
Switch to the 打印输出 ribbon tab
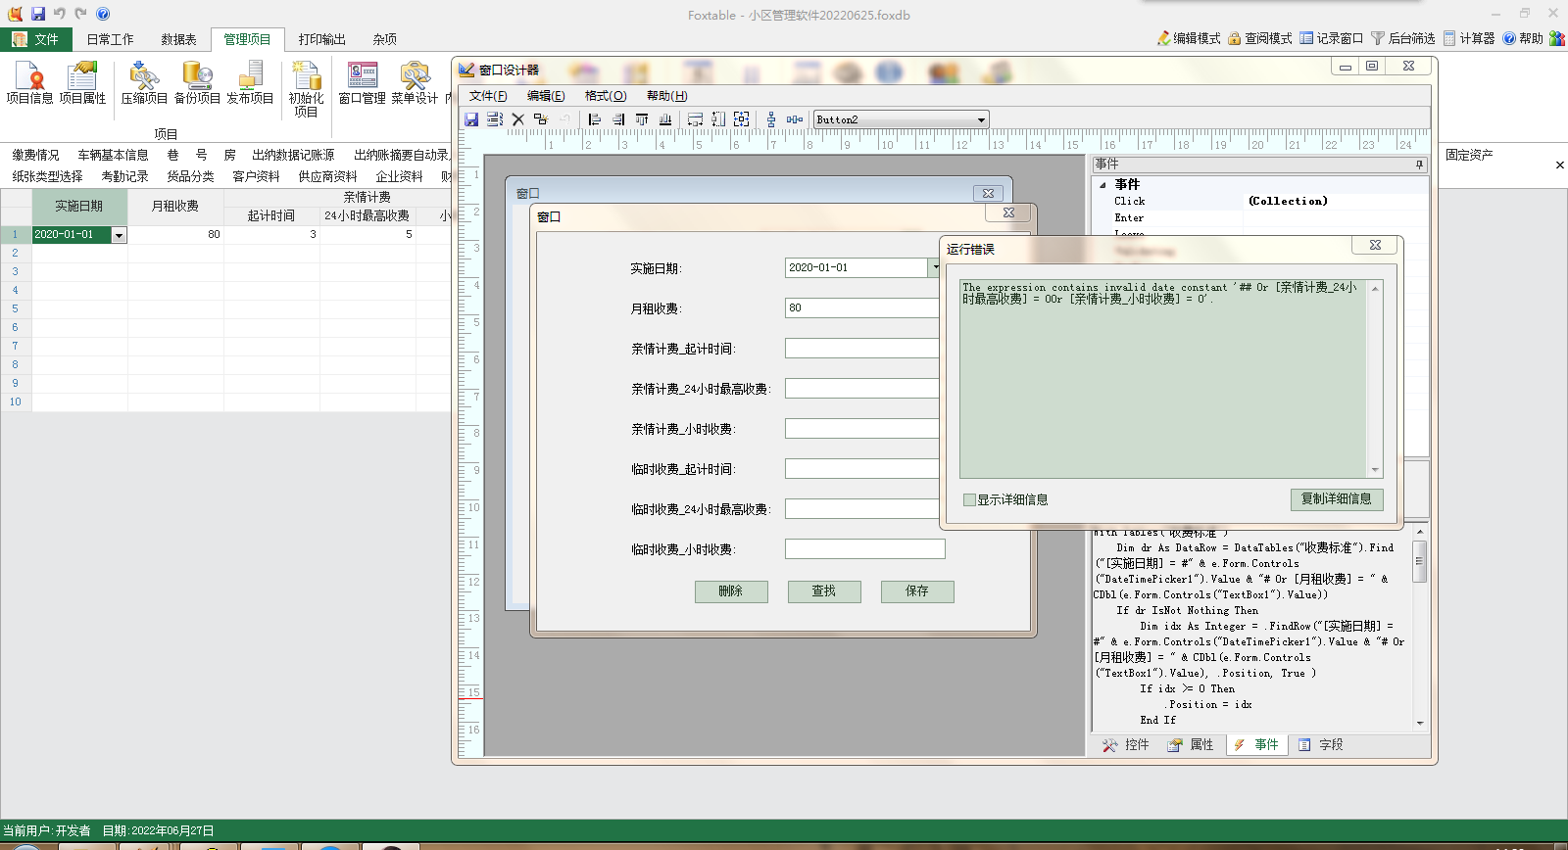[x=322, y=39]
